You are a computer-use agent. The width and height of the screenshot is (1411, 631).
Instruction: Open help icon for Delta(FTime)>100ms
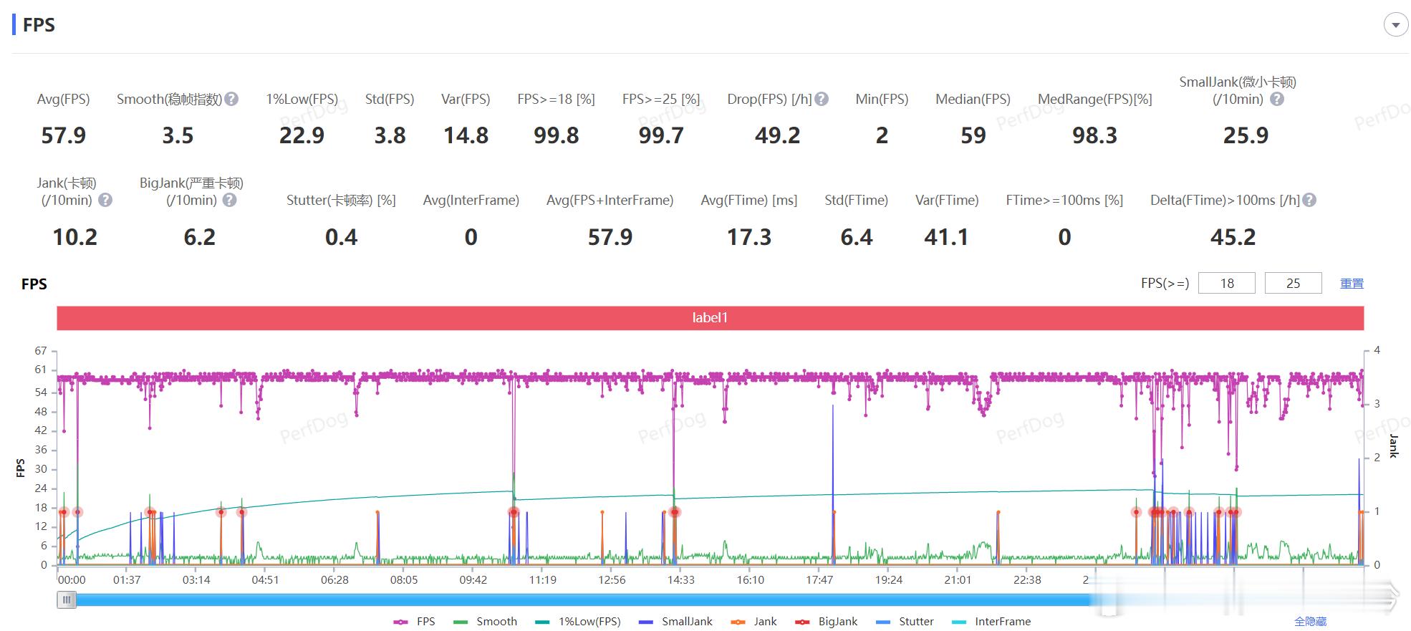1309,201
